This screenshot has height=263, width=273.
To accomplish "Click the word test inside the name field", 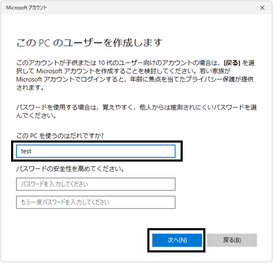I will pyautogui.click(x=26, y=151).
